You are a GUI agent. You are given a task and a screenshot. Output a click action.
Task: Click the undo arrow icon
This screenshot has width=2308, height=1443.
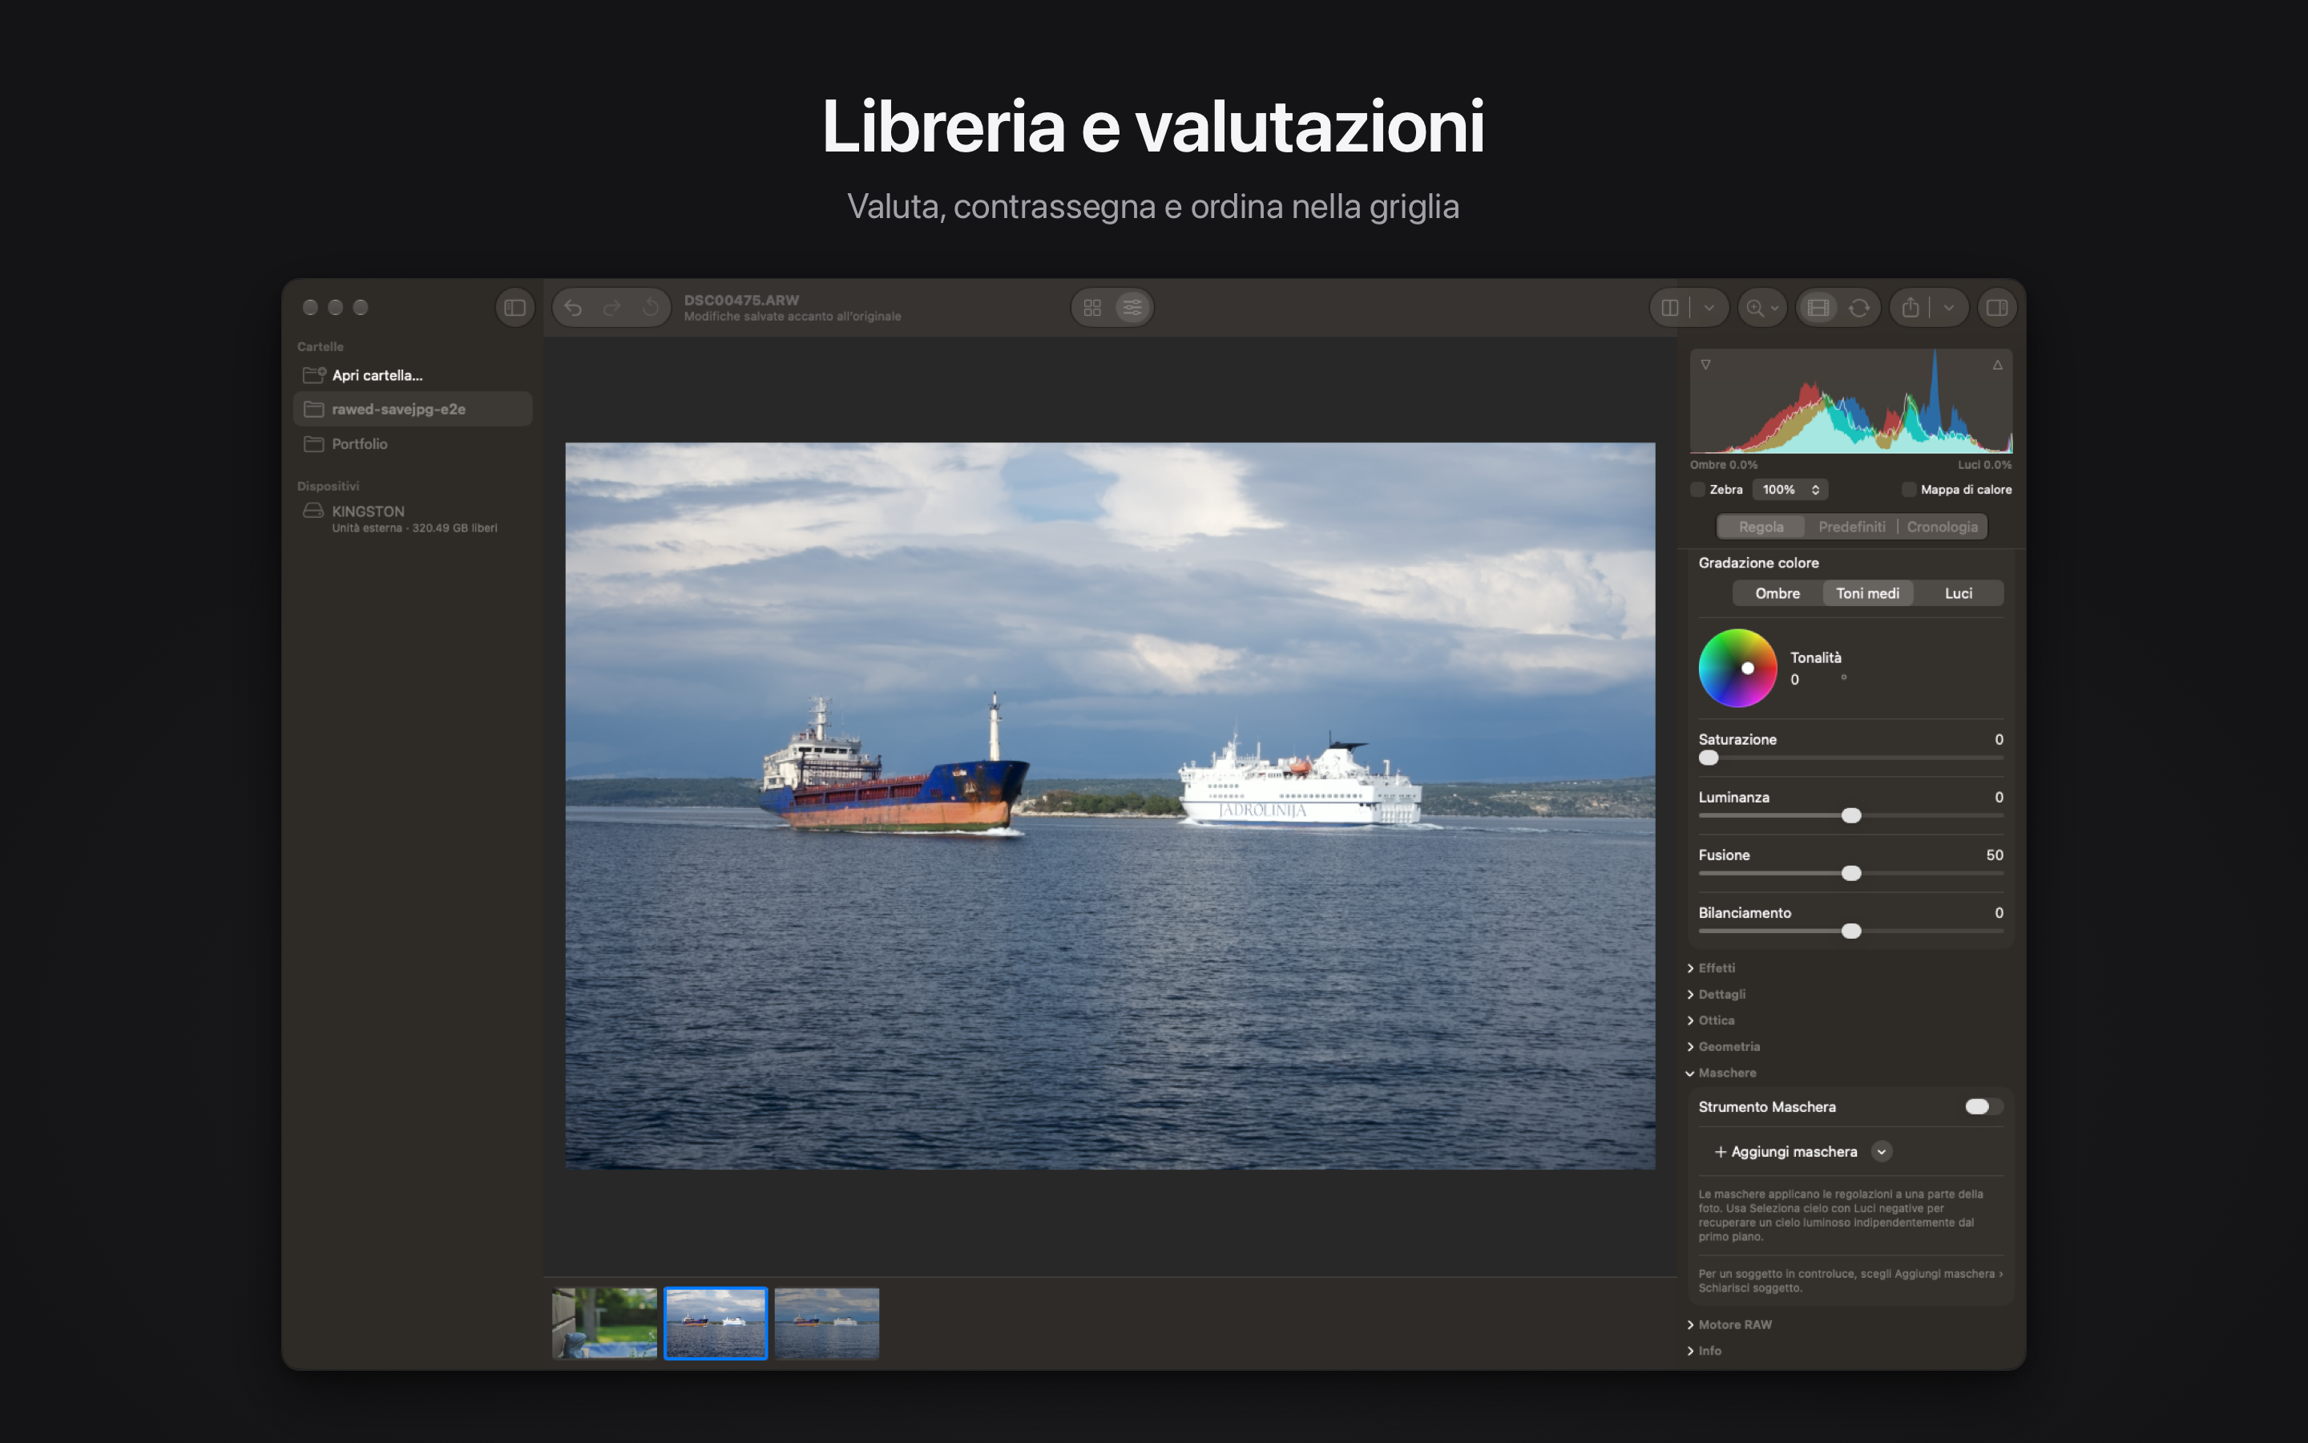573,307
